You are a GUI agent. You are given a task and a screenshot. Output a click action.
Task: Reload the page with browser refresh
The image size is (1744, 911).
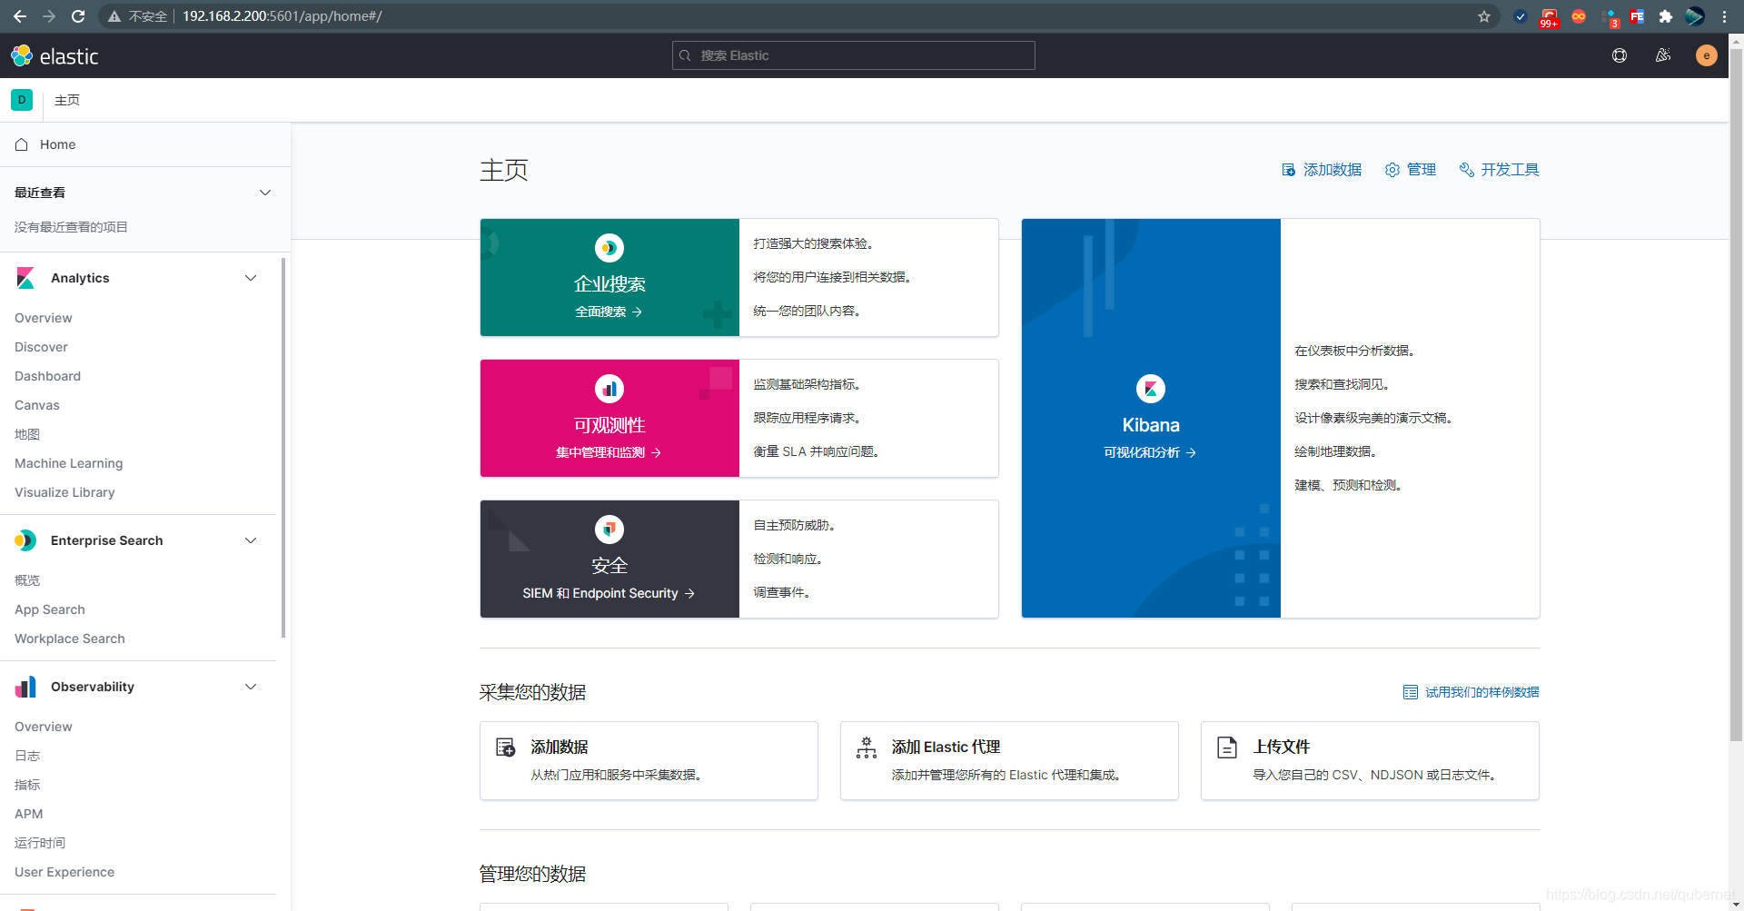pos(78,16)
